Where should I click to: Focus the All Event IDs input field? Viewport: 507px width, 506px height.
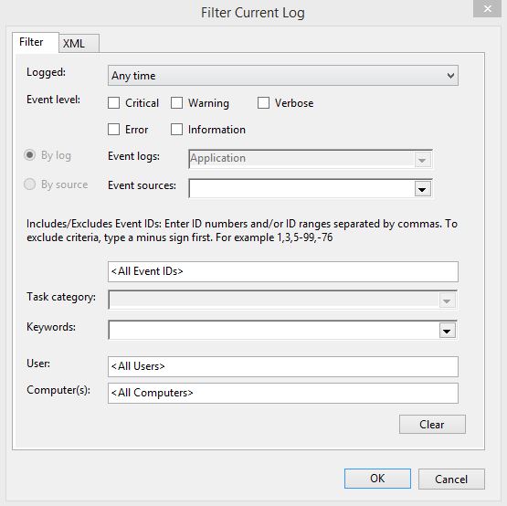[283, 271]
